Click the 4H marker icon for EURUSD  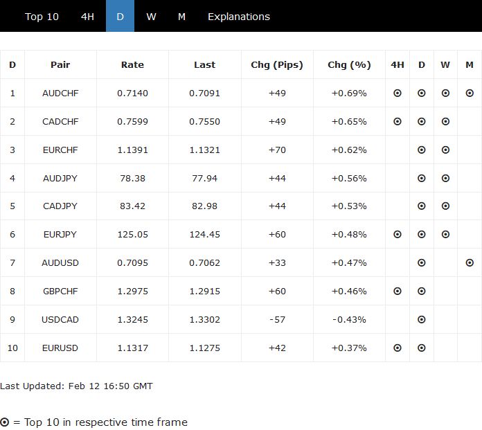pyautogui.click(x=398, y=348)
